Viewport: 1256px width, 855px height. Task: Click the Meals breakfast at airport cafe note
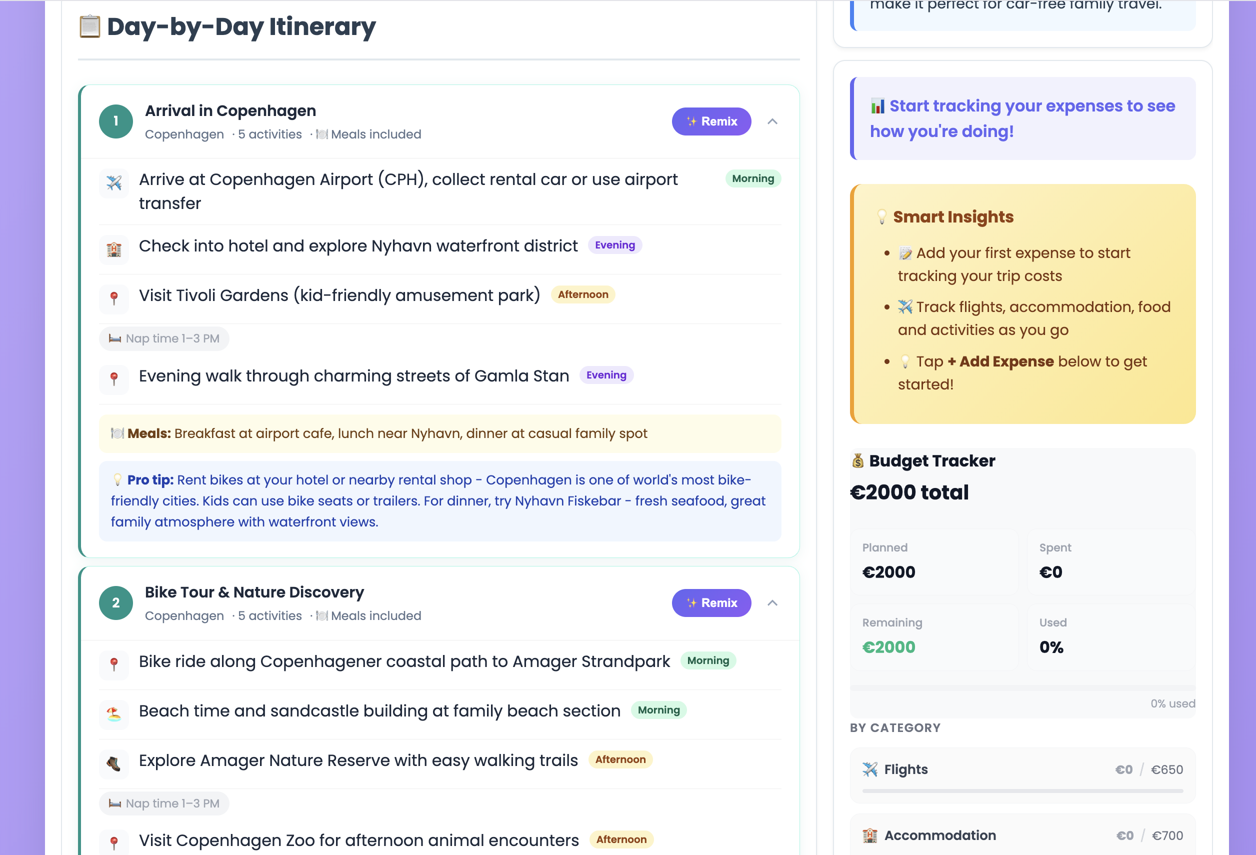[x=440, y=433]
